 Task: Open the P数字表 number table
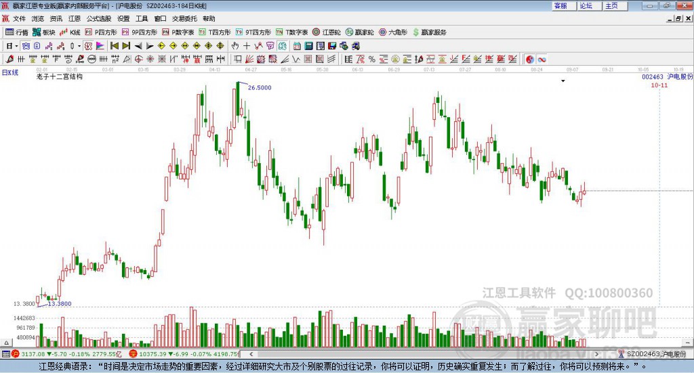178,32
